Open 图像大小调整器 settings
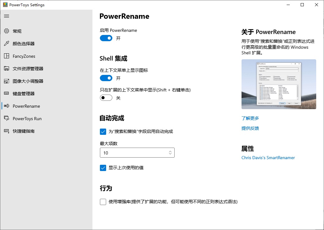 pos(28,81)
